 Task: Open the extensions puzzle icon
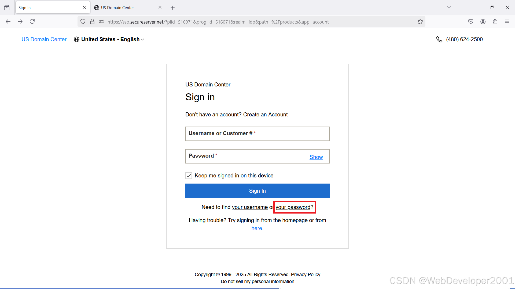point(495,21)
